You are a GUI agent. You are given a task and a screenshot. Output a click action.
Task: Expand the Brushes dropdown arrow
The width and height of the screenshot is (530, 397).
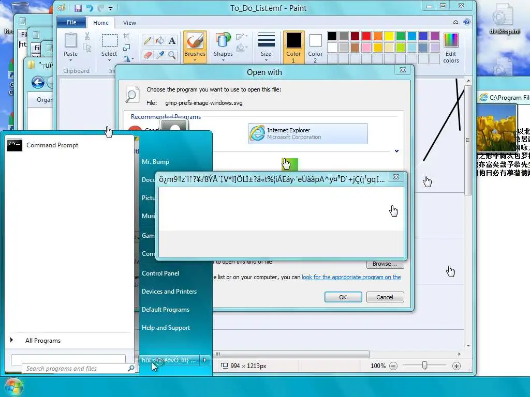pyautogui.click(x=195, y=60)
